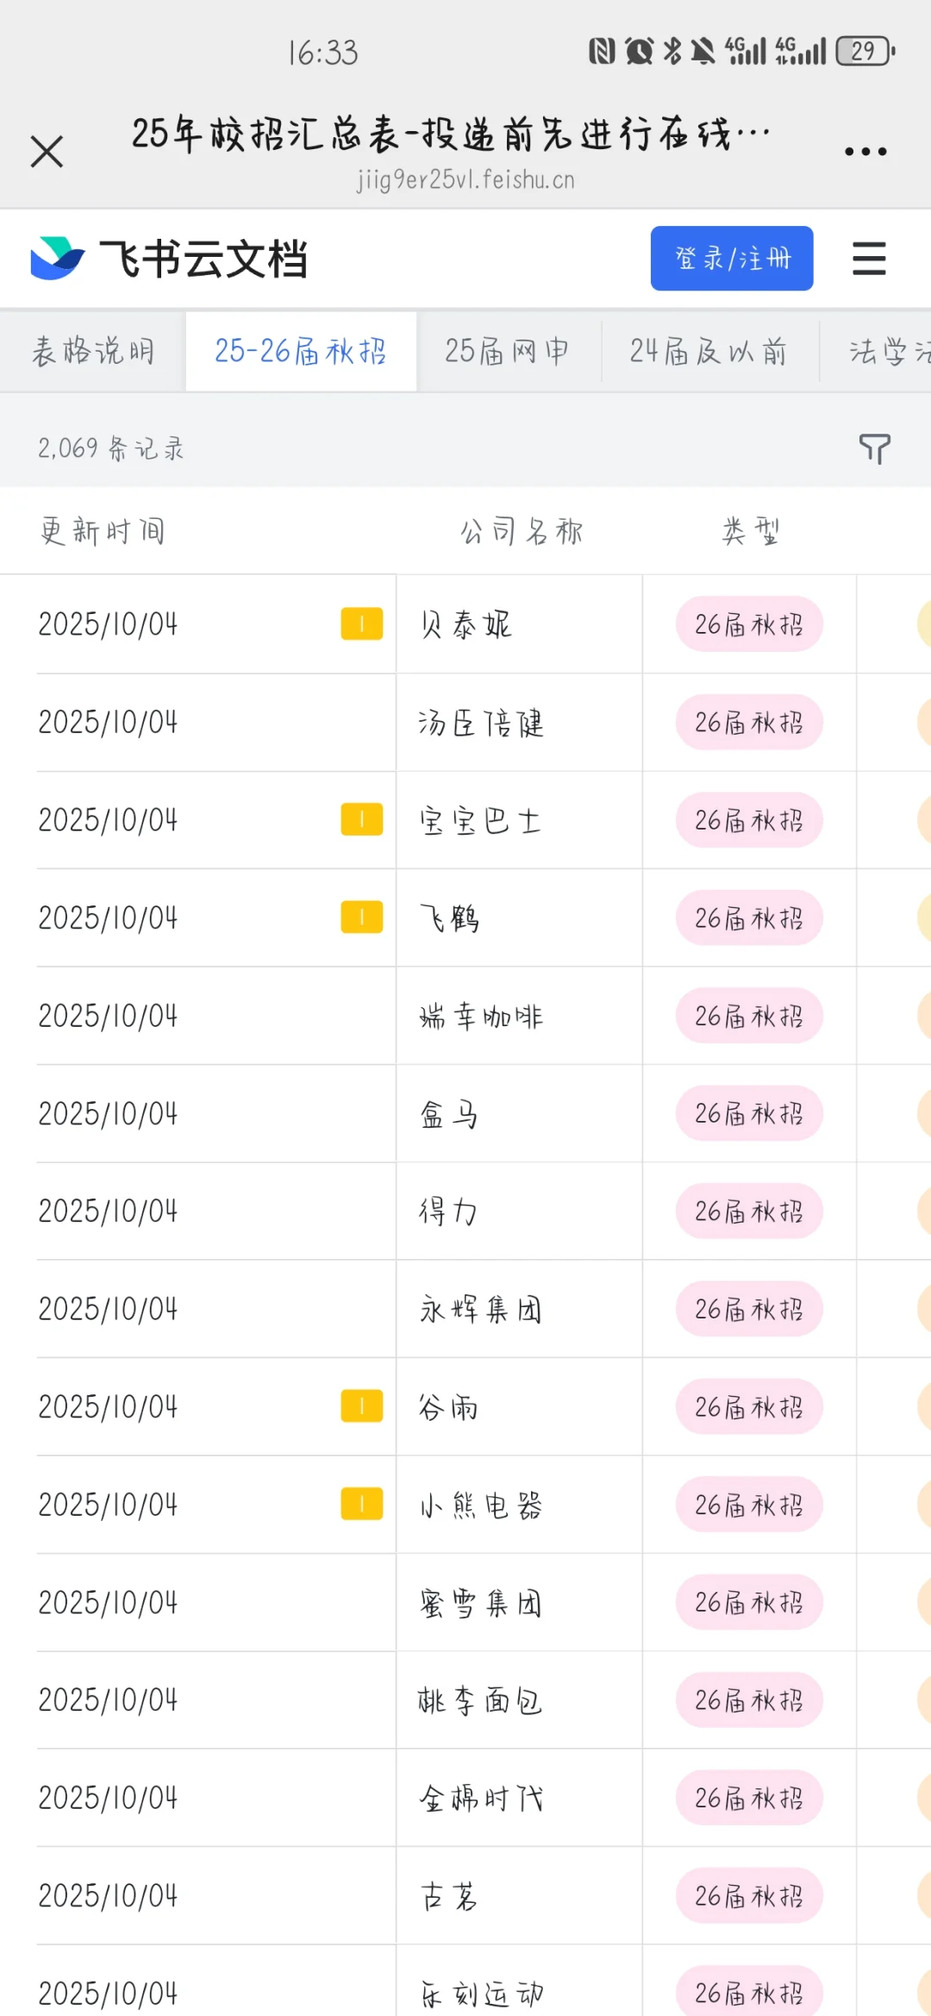
Task: Select the 25-26届秋招 tab
Action: [x=301, y=352]
